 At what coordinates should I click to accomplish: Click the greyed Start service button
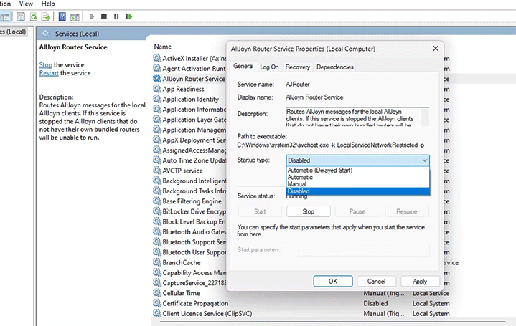(260, 211)
